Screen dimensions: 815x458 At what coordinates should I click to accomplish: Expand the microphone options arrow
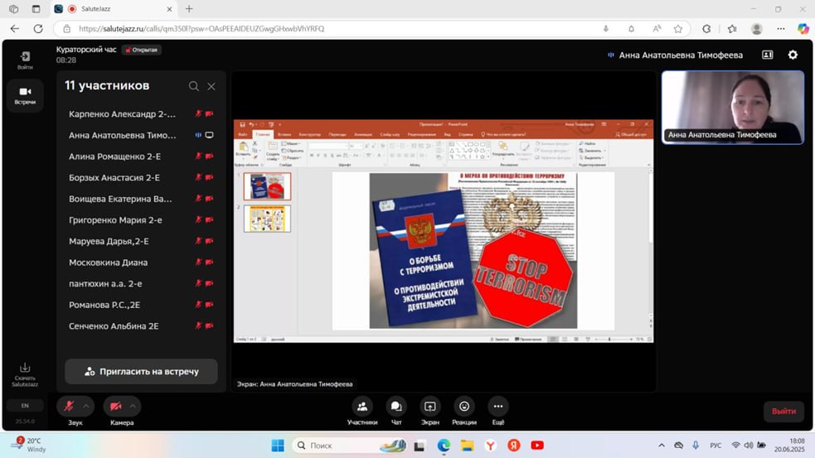[x=87, y=406]
